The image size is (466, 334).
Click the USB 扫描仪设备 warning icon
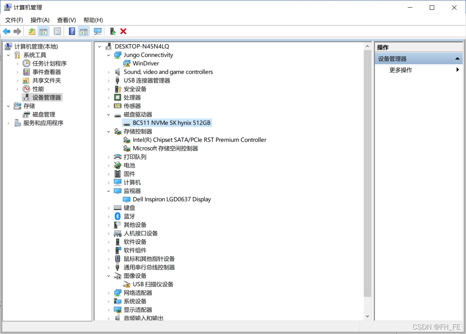(127, 284)
